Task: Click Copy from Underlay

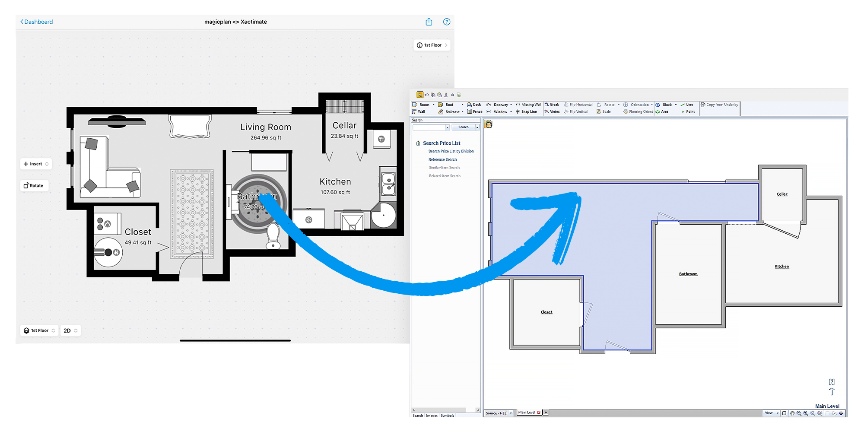Action: (720, 105)
